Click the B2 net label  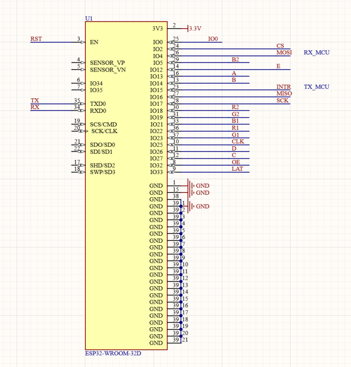235,60
